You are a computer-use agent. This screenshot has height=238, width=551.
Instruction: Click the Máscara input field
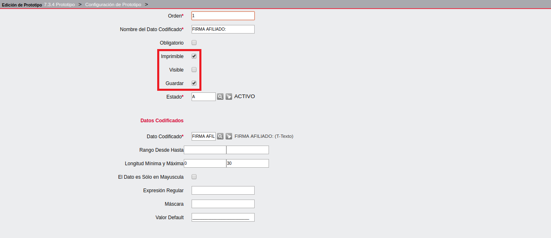pos(223,204)
